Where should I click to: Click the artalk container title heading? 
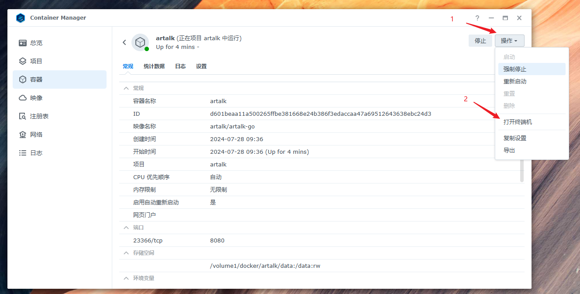(199, 38)
